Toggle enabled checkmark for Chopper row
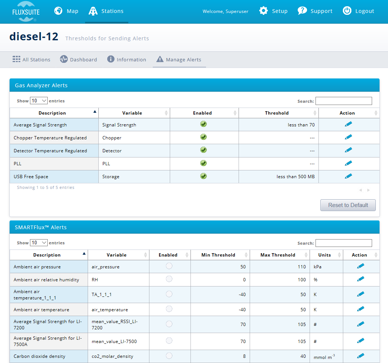The height and width of the screenshot is (363, 388). (203, 137)
